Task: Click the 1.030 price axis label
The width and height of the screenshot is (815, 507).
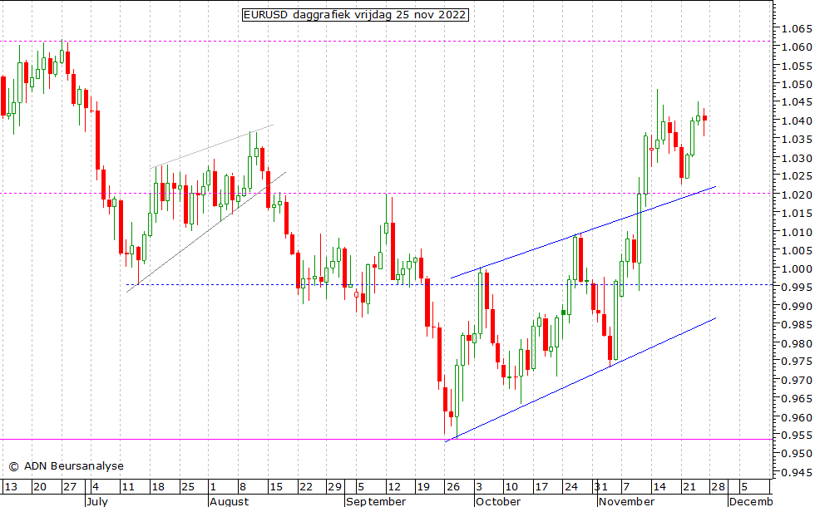Action: point(797,158)
